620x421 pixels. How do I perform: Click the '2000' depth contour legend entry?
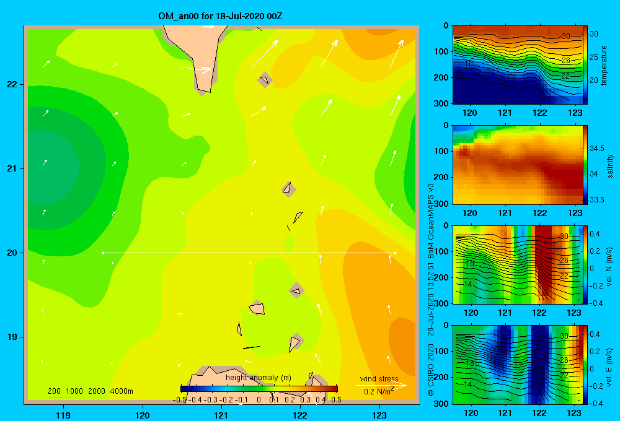(97, 391)
